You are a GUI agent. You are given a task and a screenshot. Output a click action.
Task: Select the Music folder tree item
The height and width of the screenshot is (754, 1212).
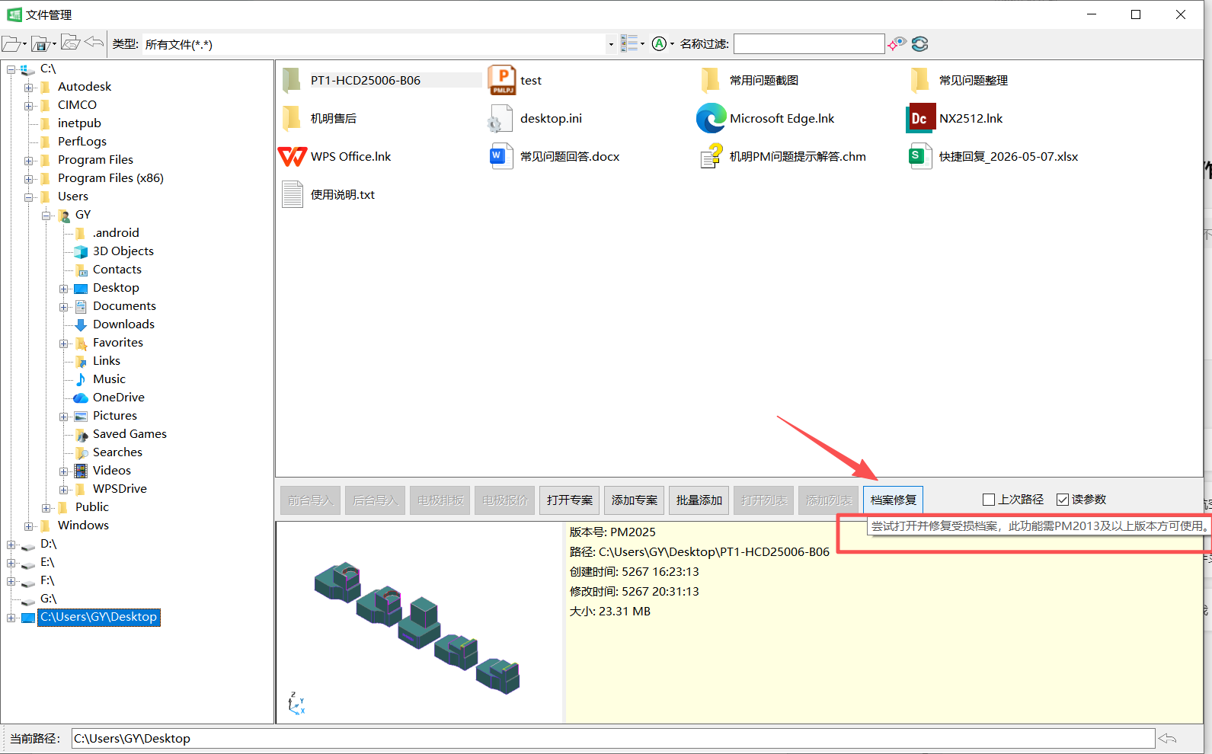(109, 379)
